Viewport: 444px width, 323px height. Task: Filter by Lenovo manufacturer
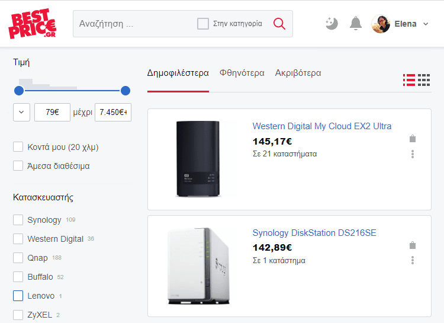click(x=18, y=296)
